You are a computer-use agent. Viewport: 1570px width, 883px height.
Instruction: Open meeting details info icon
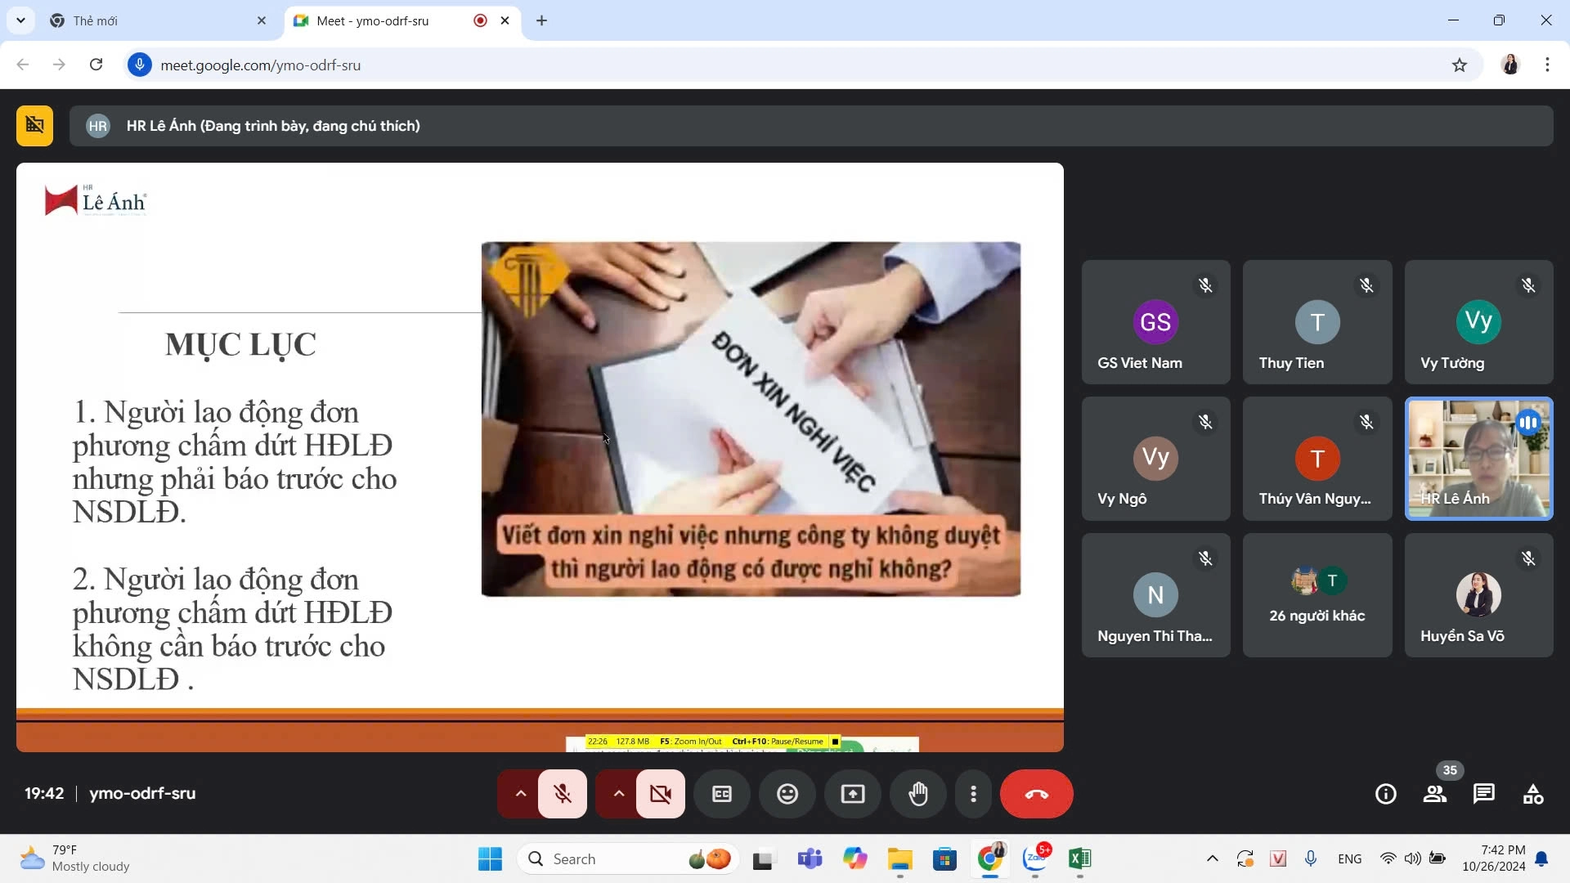tap(1386, 794)
